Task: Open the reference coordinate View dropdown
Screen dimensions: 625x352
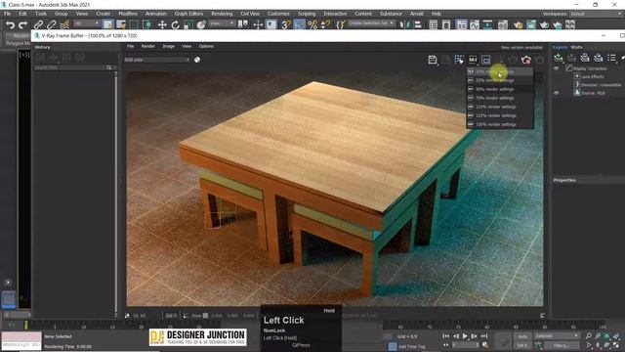Action: pos(222,23)
